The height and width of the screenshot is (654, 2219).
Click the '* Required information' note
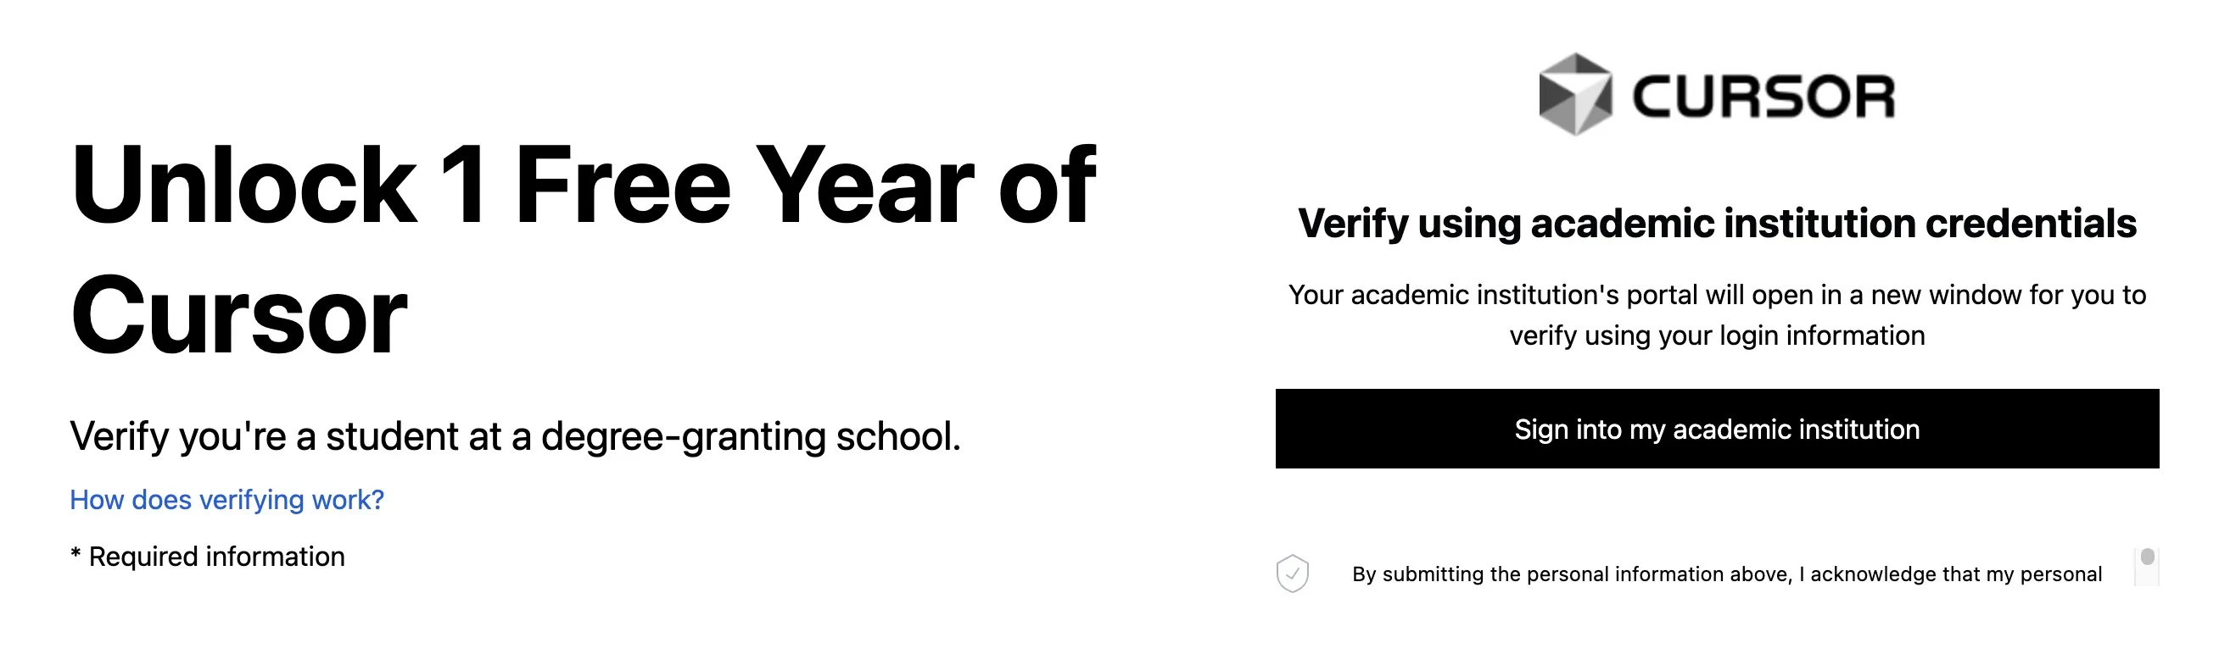click(x=208, y=557)
